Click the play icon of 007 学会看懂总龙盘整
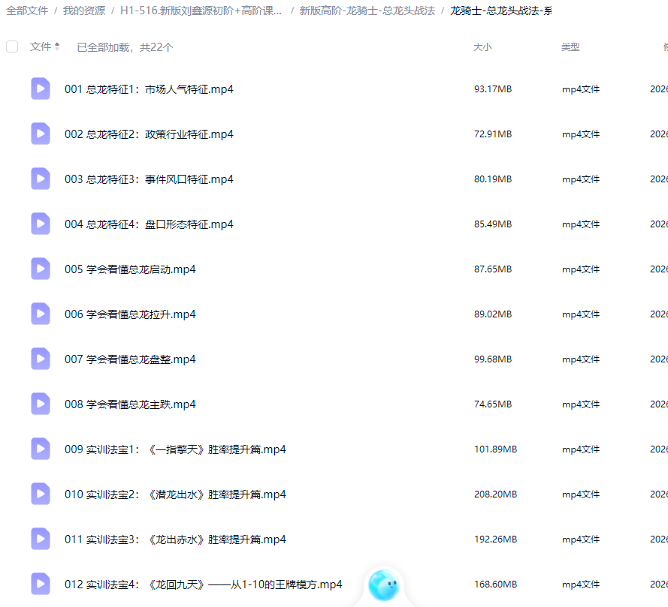 41,359
